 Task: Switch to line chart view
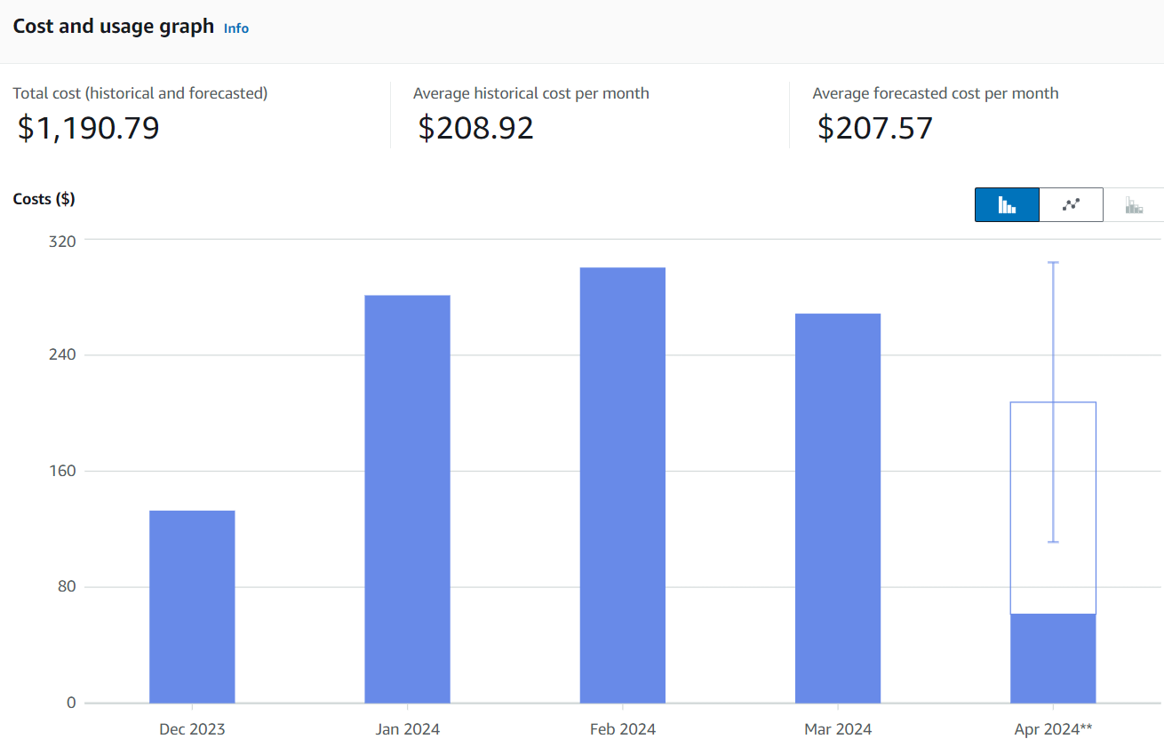[x=1071, y=204]
